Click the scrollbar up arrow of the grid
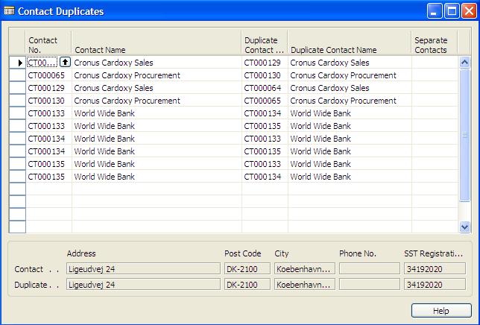The image size is (480, 325). pyautogui.click(x=464, y=63)
